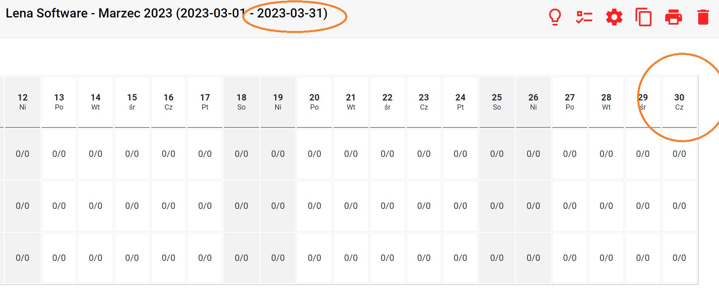Click the third-row 0/0 cell under day 28
The image size is (719, 297).
pyautogui.click(x=606, y=258)
